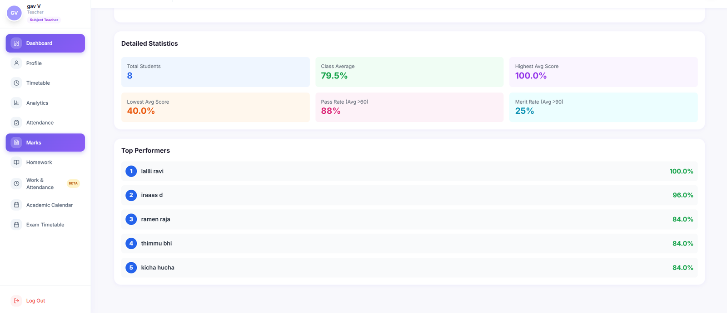
Task: Click the 96.0% score of iraaas d
Action: click(683, 195)
